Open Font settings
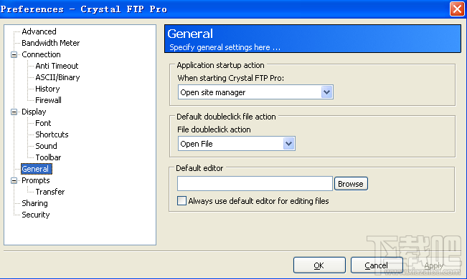This screenshot has width=467, height=279. coord(43,123)
